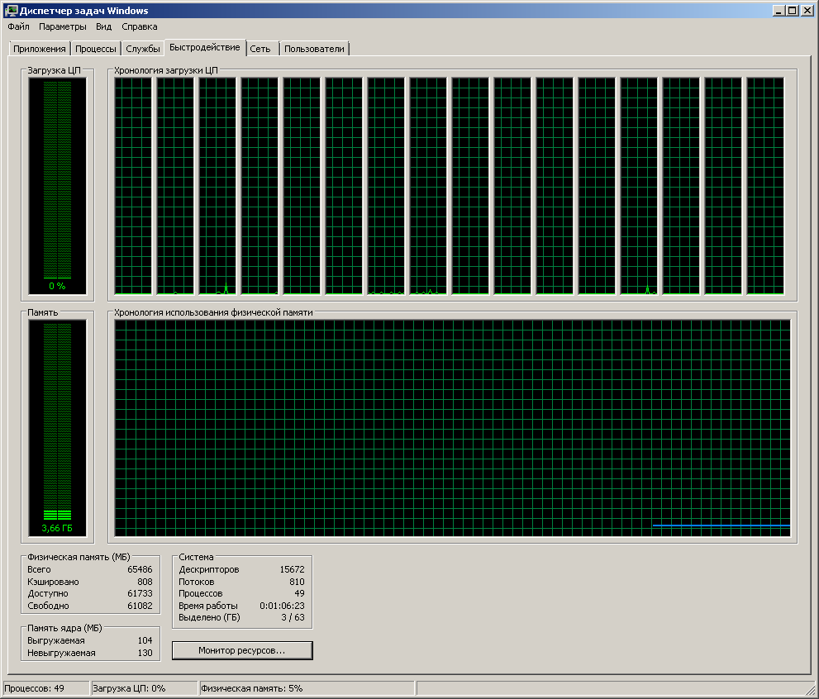Screen dimensions: 819x699
Task: Open the Вид menu
Action: [103, 26]
